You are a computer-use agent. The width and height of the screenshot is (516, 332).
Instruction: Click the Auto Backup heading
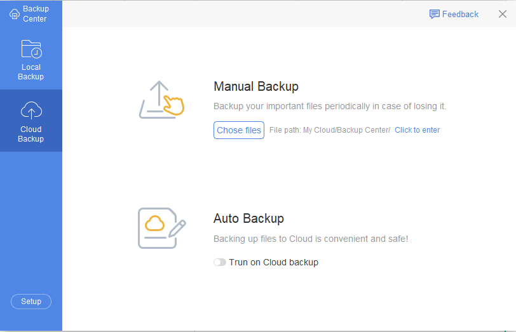point(248,218)
